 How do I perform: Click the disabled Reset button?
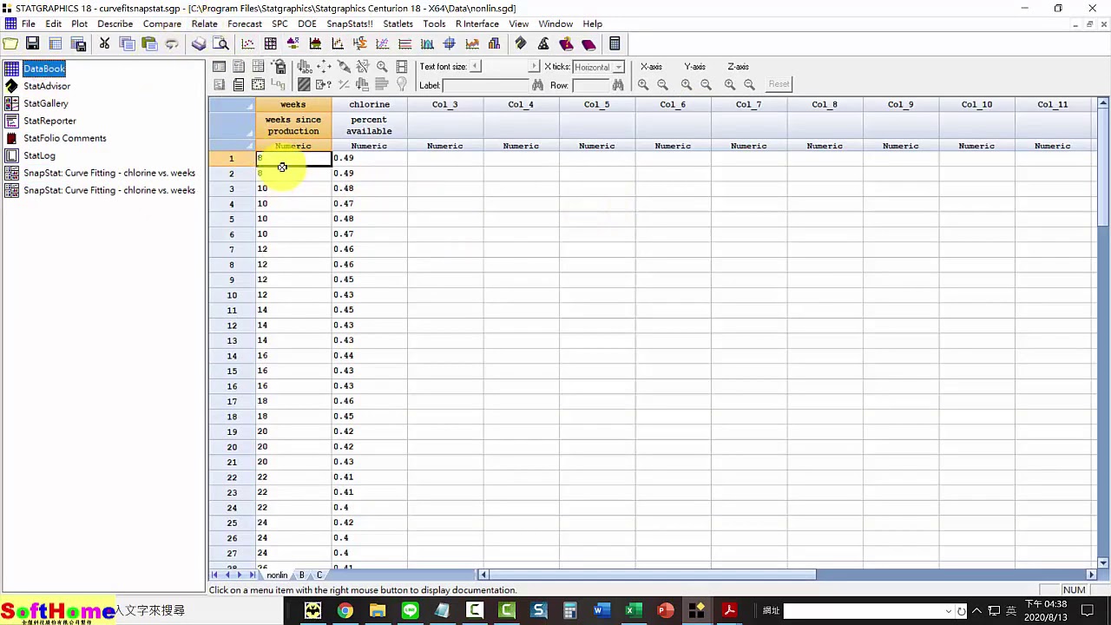tap(779, 84)
